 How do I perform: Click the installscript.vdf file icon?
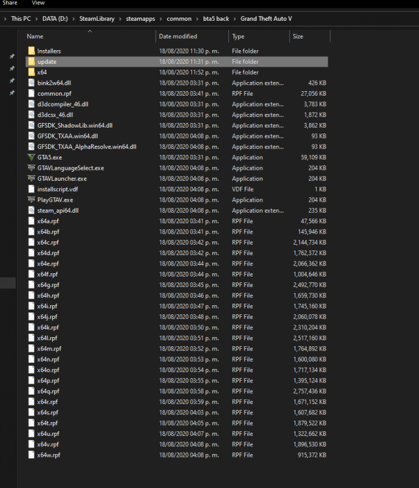[31, 189]
